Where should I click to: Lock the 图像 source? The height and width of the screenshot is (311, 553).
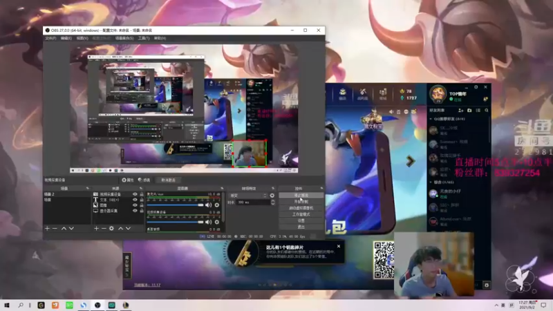click(142, 205)
